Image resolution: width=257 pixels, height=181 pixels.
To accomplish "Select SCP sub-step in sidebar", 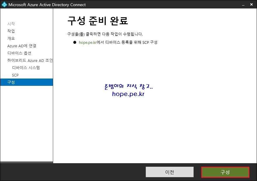I will (15, 75).
